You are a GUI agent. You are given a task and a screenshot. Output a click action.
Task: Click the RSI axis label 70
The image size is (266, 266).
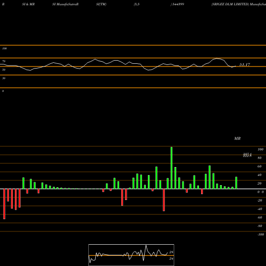pos(4,61)
